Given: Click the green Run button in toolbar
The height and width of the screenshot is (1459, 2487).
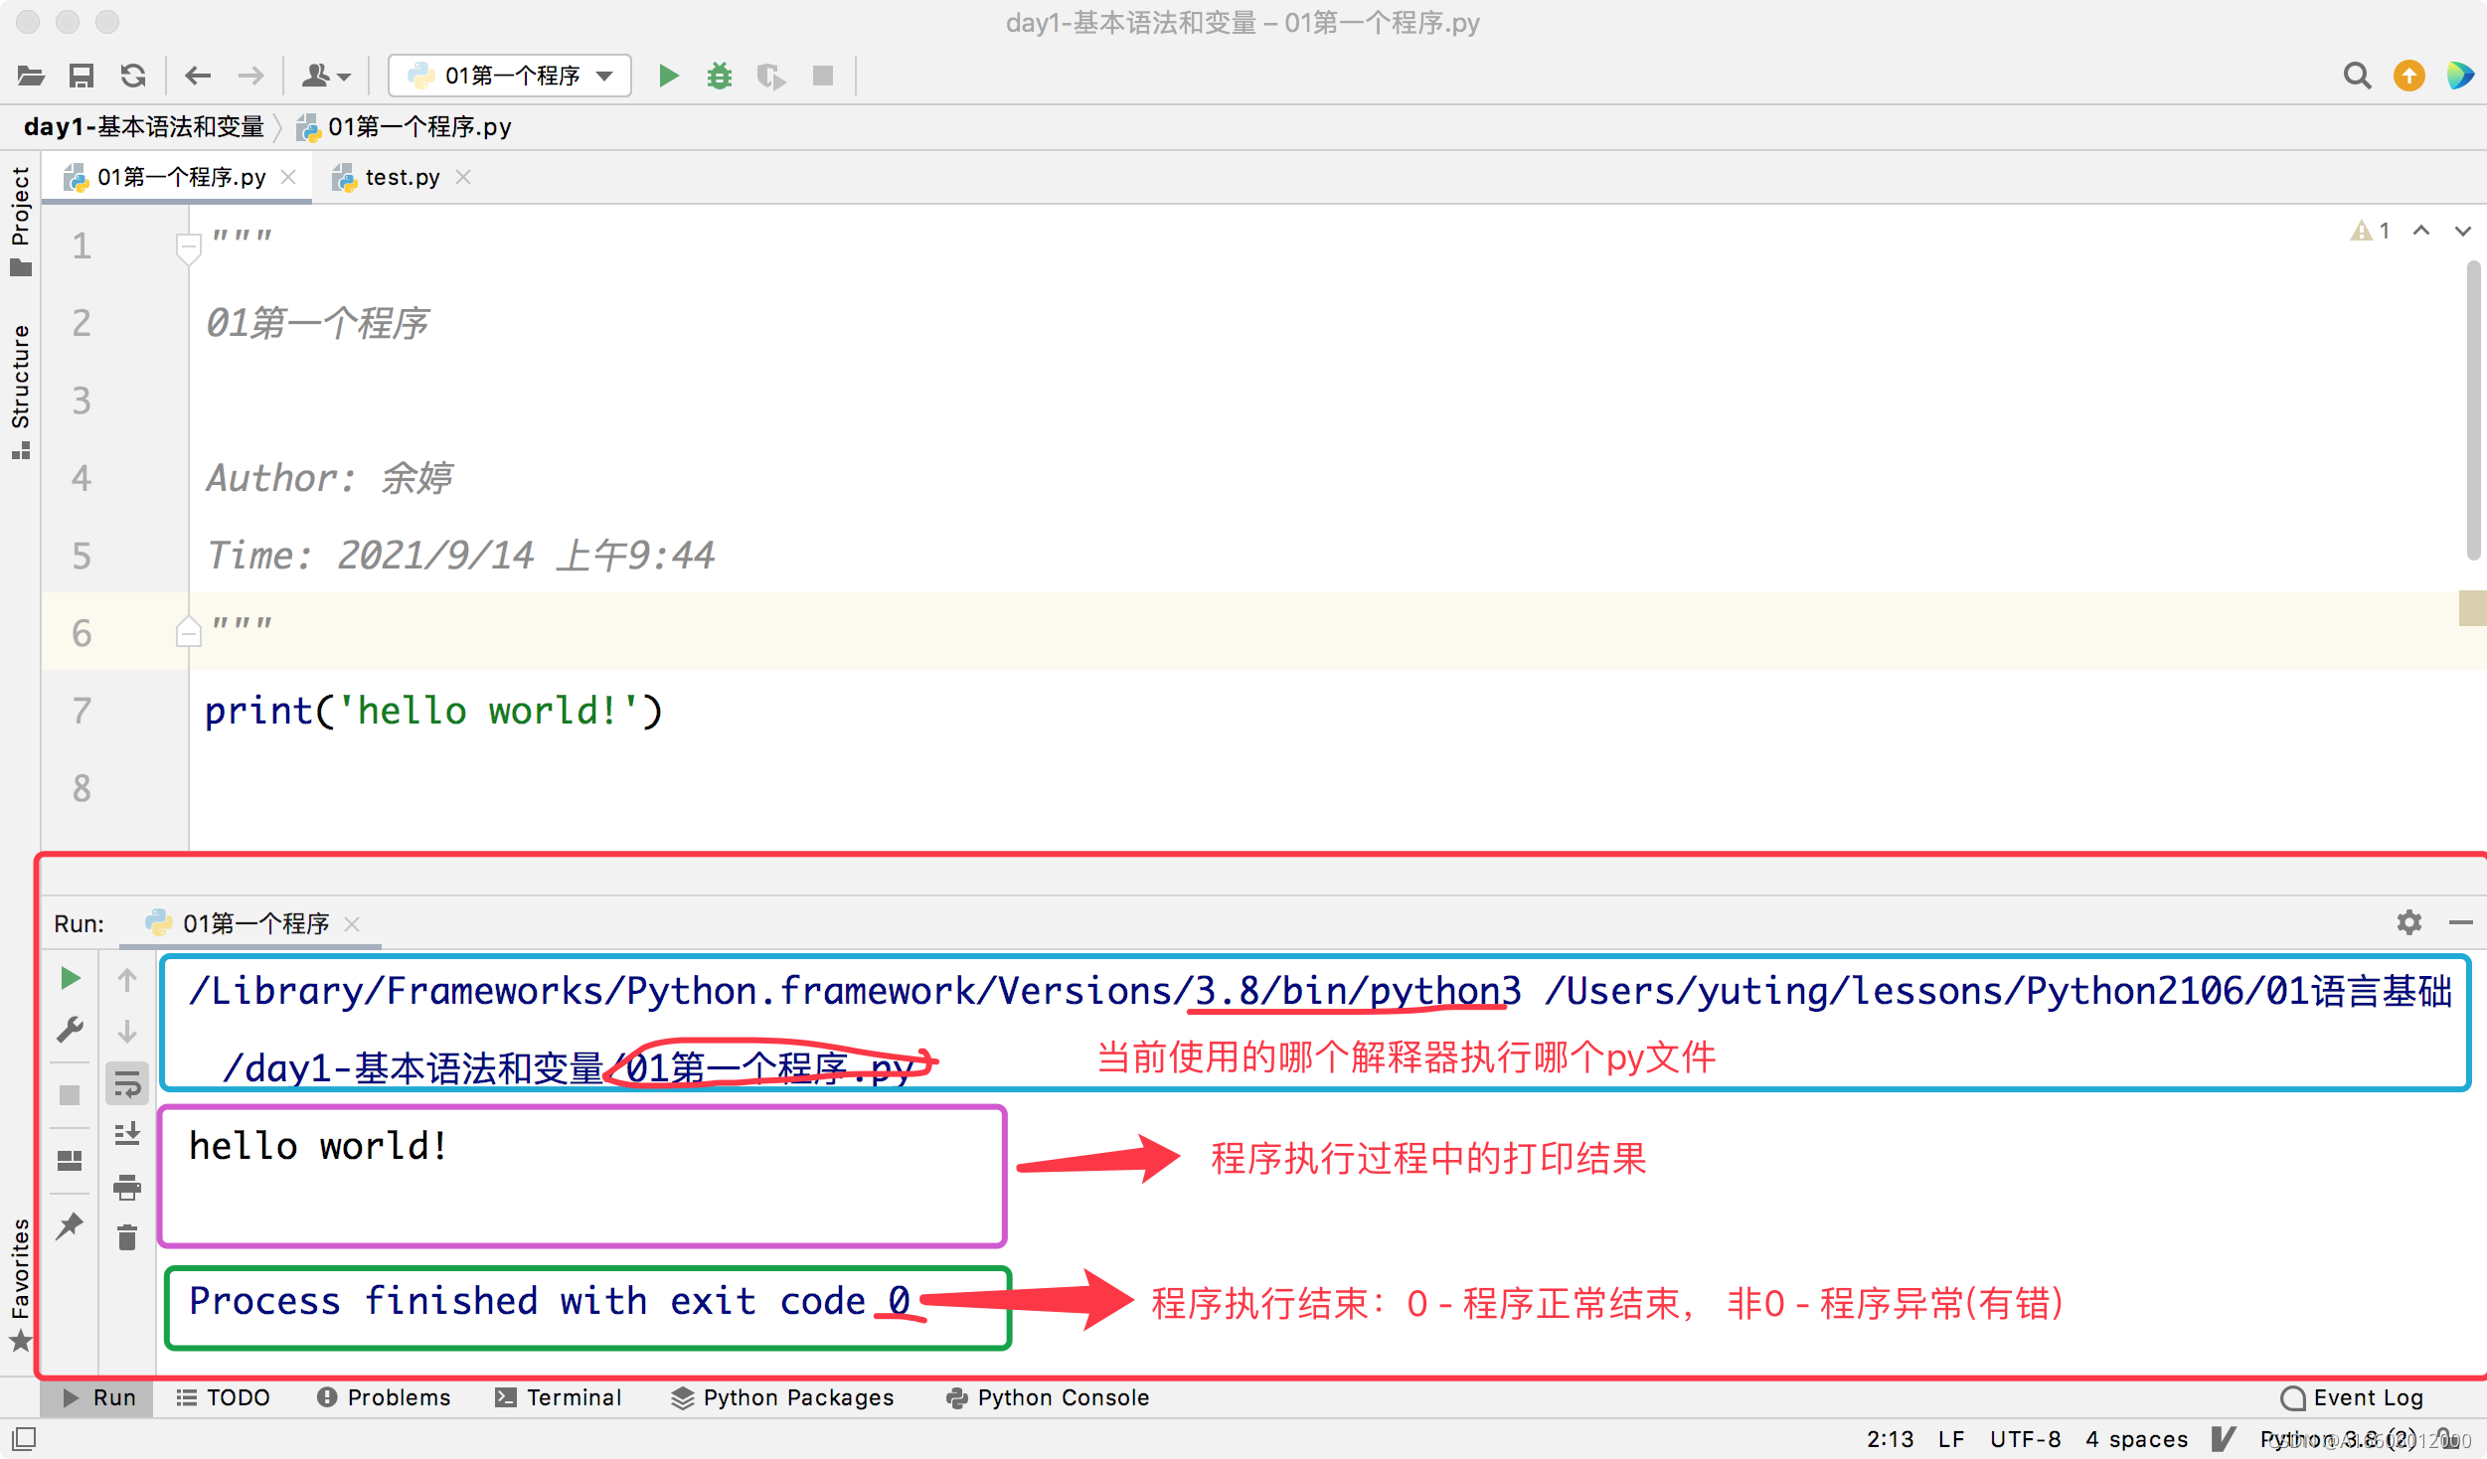Looking at the screenshot, I should click(x=669, y=76).
